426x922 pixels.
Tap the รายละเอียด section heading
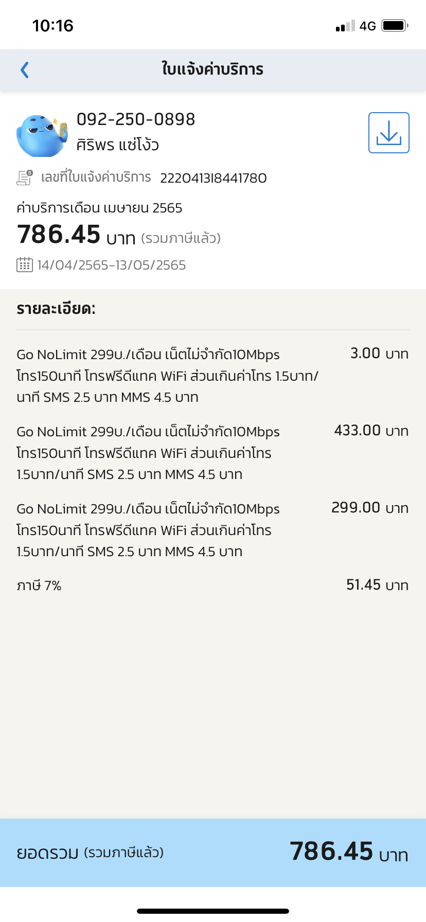coord(56,309)
